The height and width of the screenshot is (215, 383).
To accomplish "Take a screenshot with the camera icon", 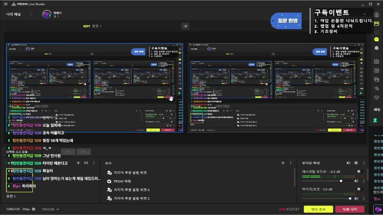I will (x=376, y=61).
